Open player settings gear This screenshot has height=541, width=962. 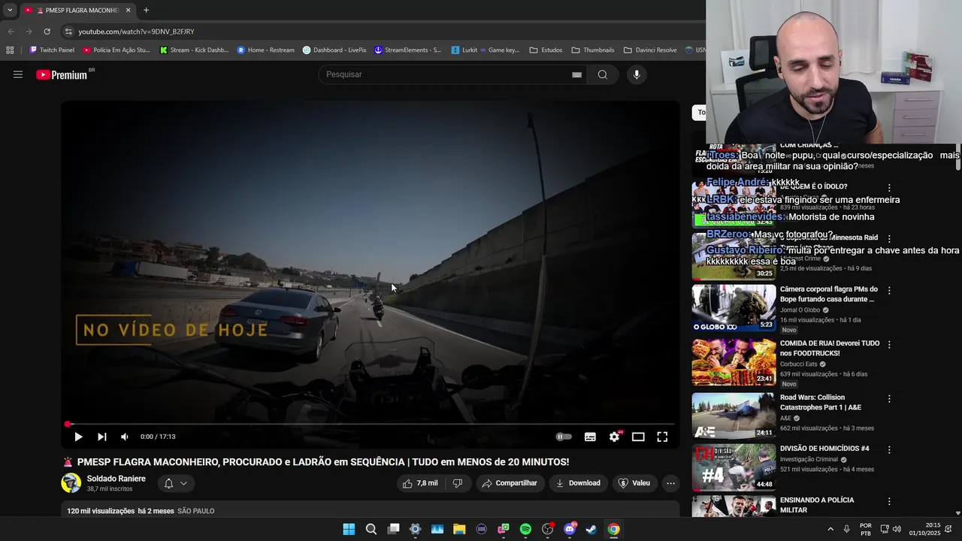pos(615,437)
